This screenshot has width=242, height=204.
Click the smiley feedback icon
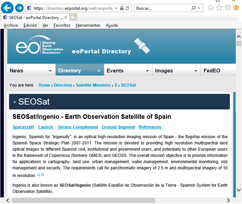coord(236,8)
